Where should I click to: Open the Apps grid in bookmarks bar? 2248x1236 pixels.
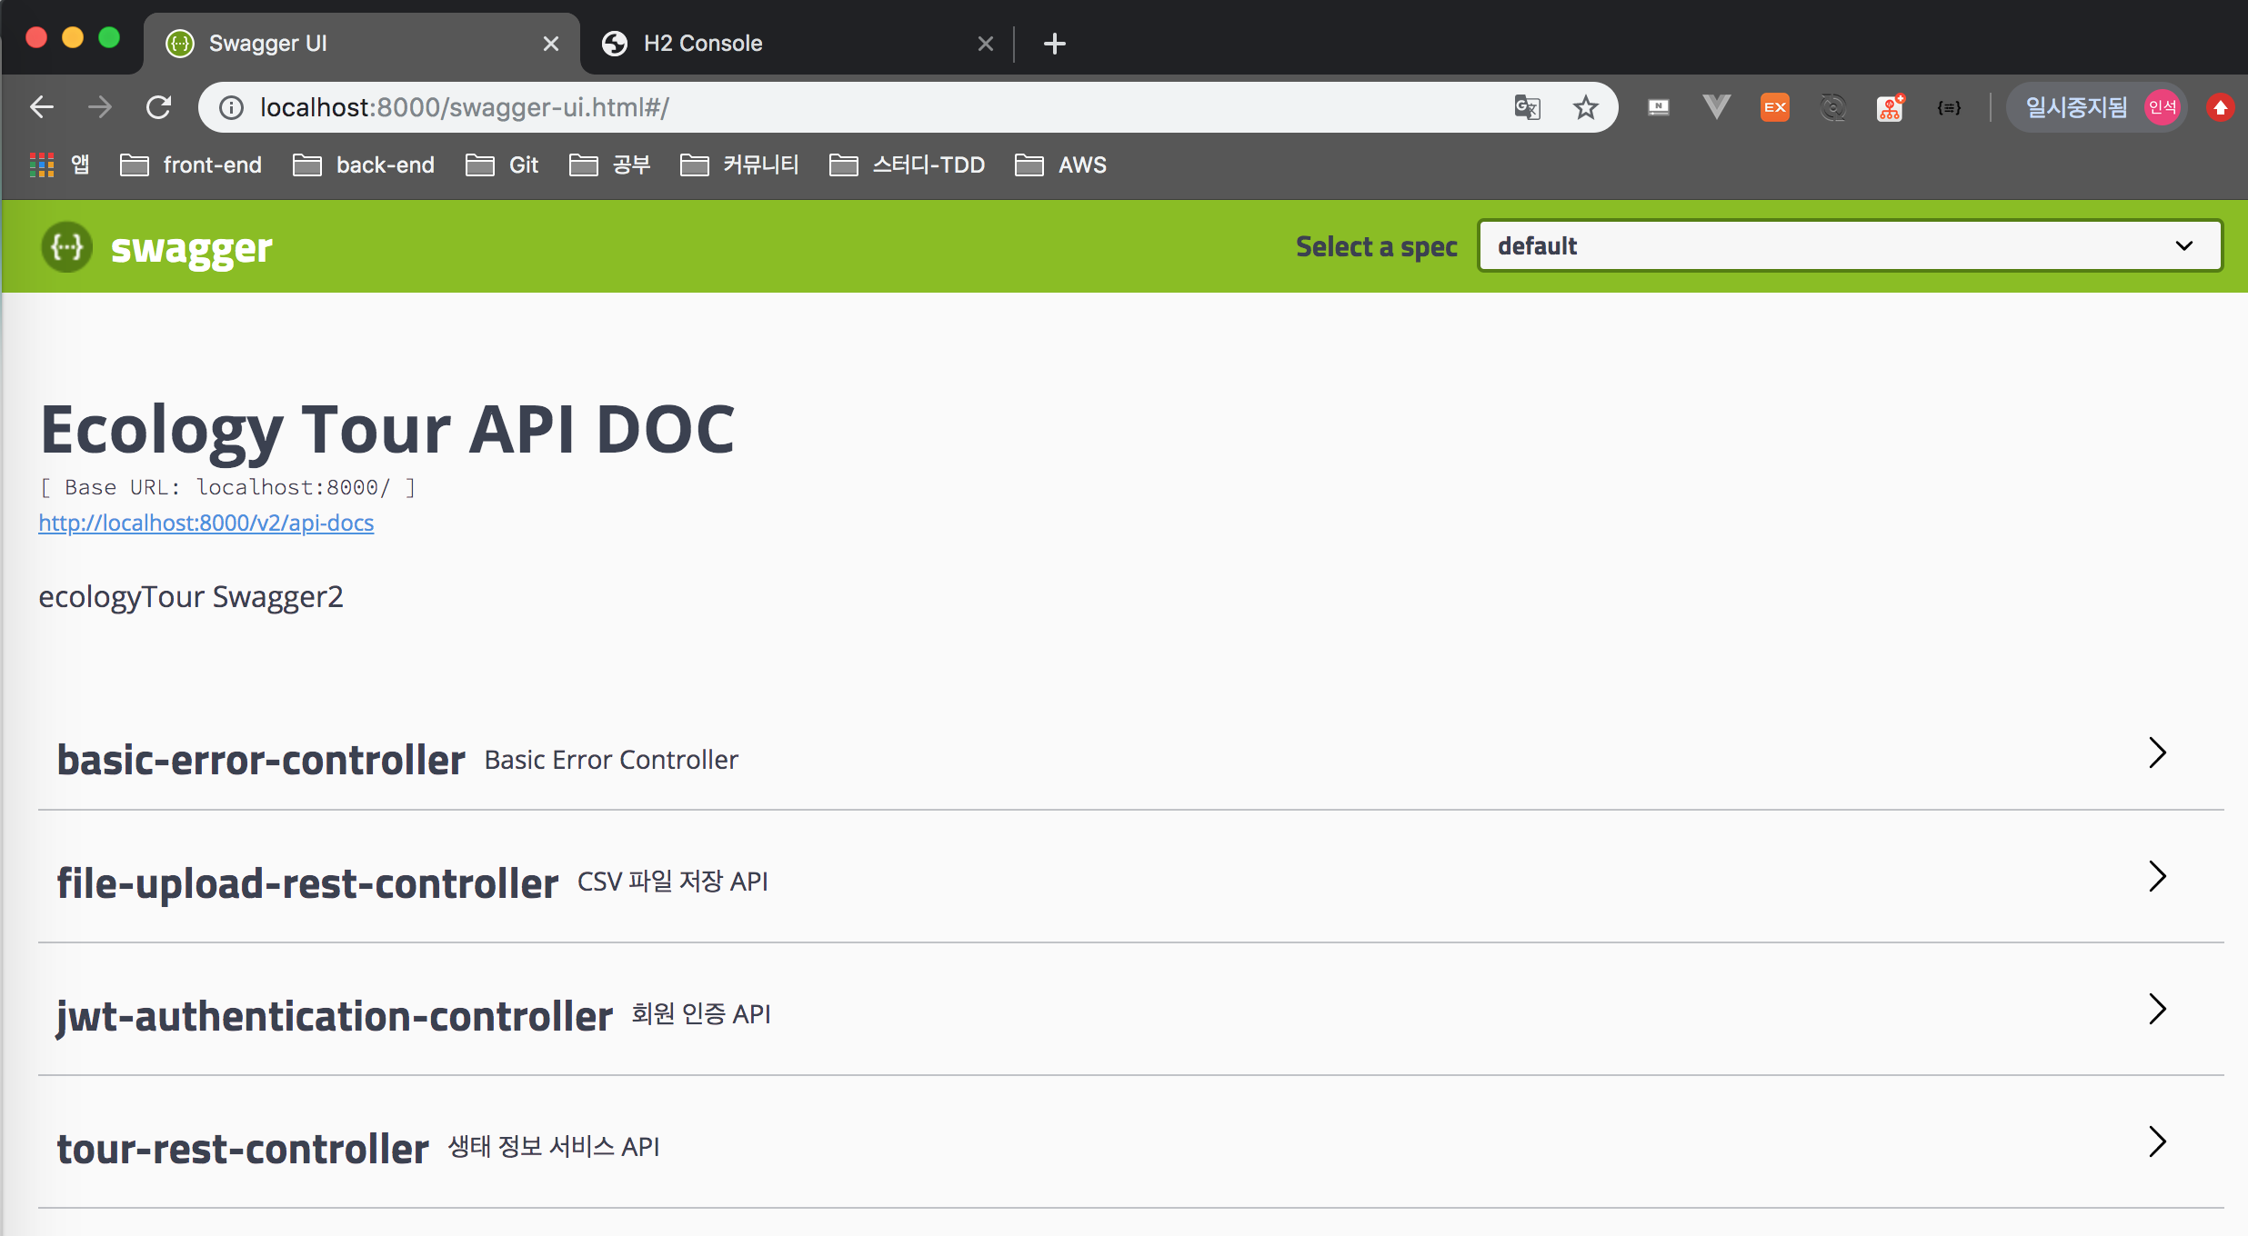[x=42, y=164]
